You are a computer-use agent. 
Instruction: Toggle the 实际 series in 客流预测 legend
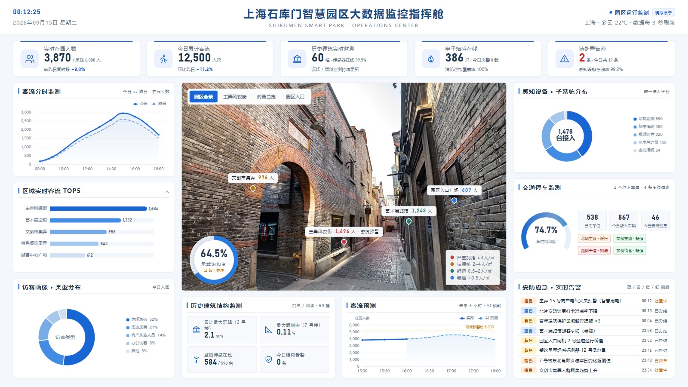coord(467,318)
